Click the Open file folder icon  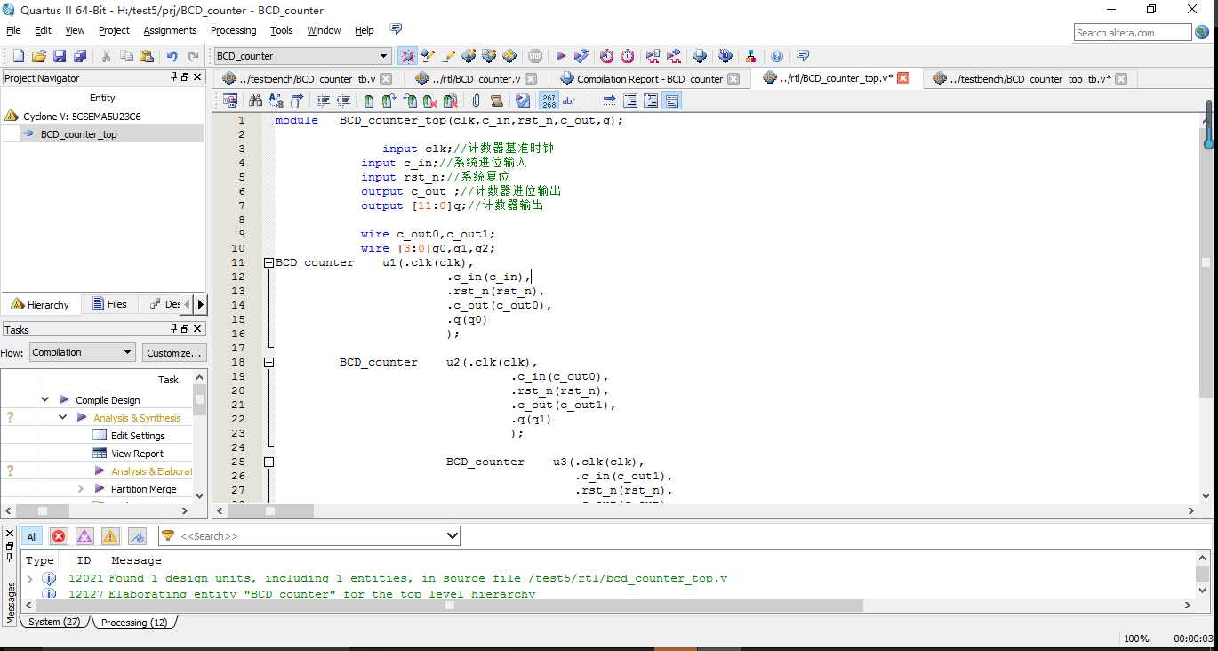point(38,56)
